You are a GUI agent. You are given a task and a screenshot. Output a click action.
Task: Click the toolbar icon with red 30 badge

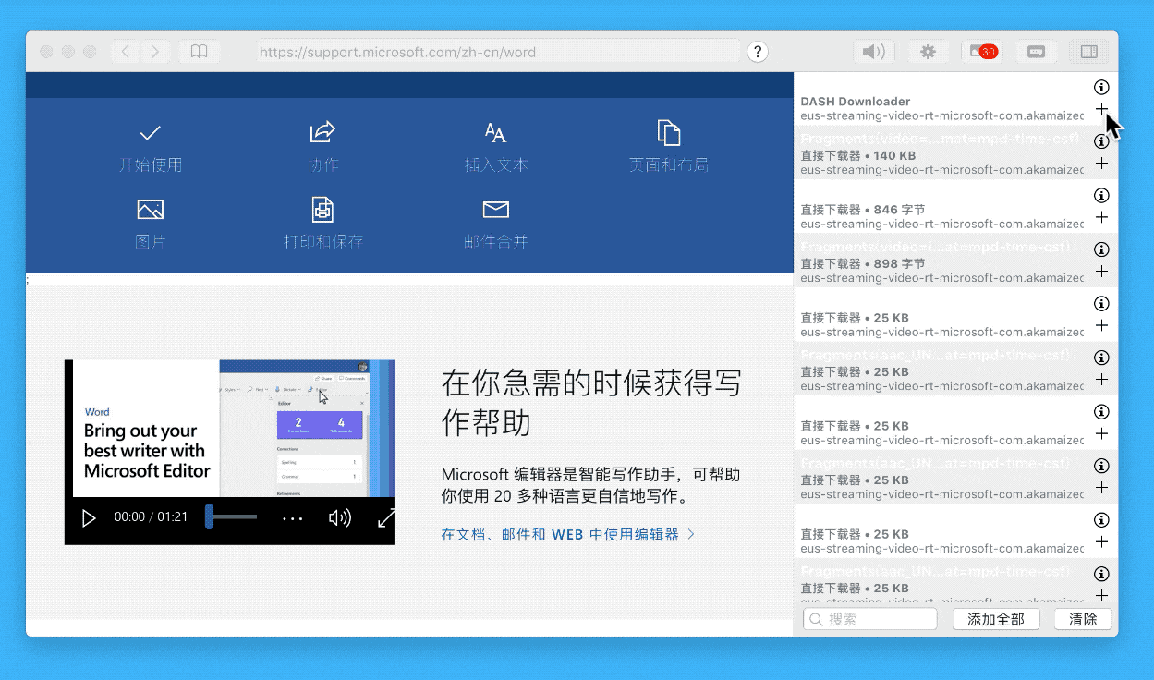coord(982,52)
